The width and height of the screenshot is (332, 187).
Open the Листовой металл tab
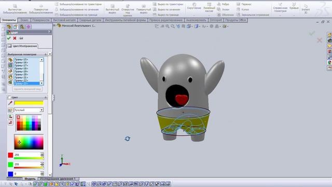64,20
